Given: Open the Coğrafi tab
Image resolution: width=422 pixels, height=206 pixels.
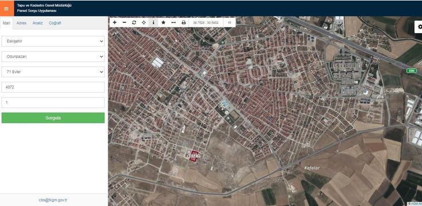Looking at the screenshot, I should click(55, 23).
